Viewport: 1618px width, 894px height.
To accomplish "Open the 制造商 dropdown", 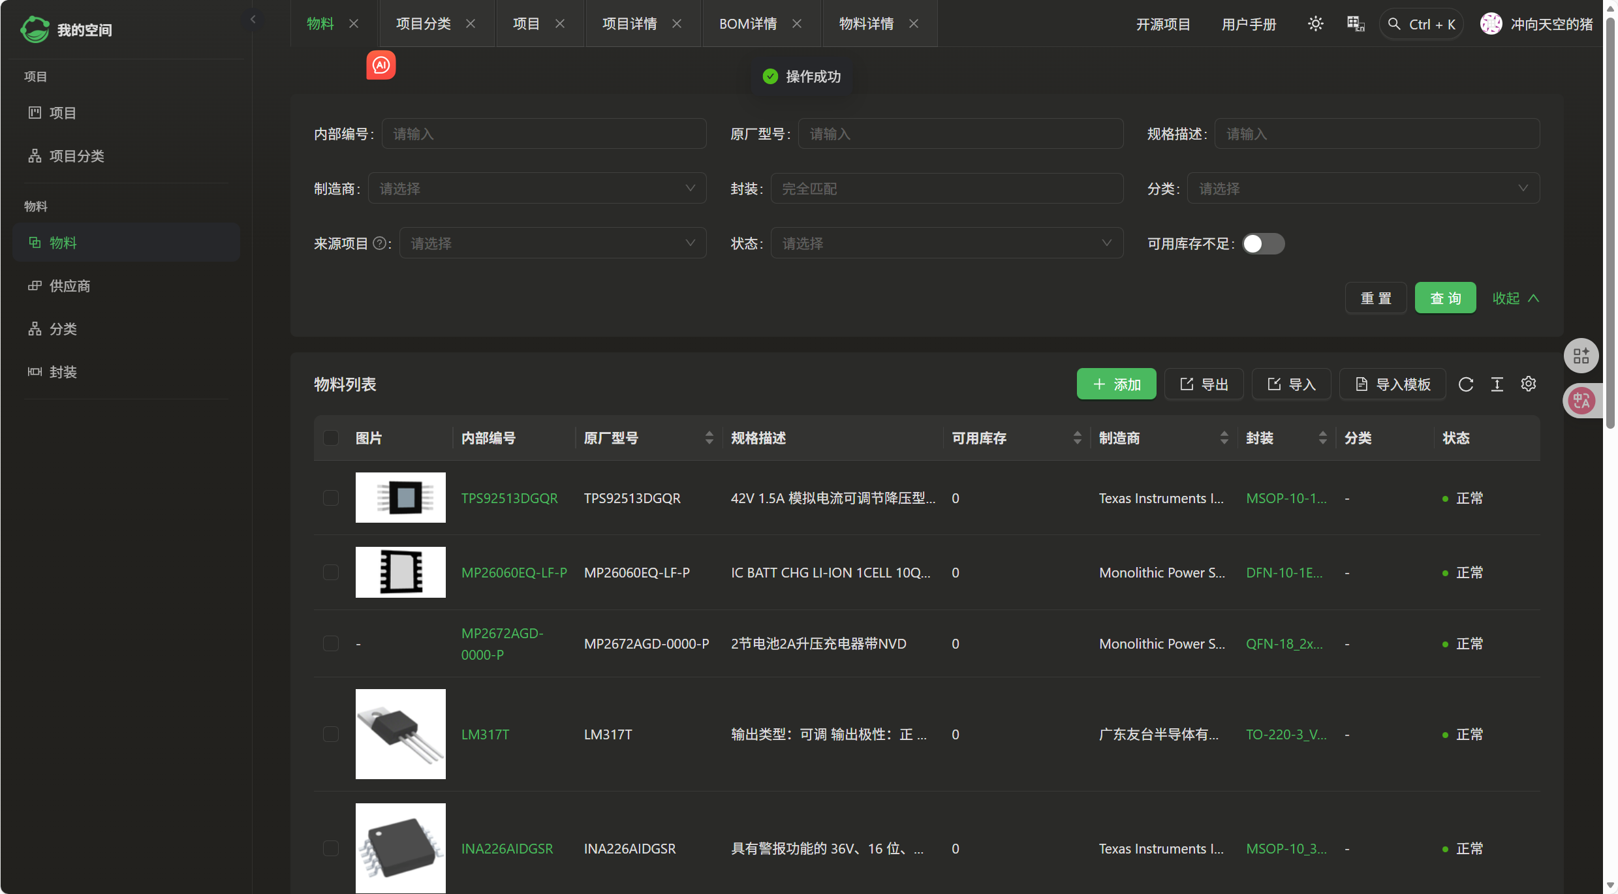I will 537,189.
